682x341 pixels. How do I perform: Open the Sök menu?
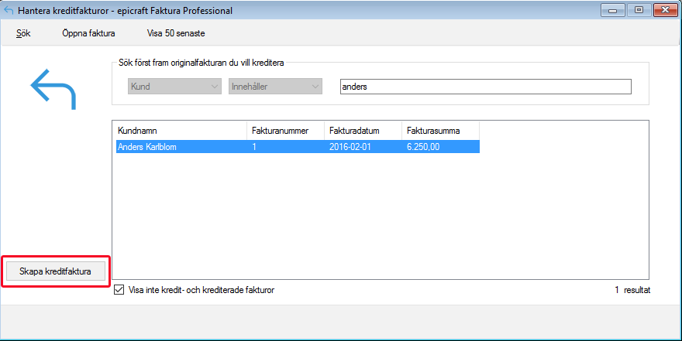tap(23, 33)
